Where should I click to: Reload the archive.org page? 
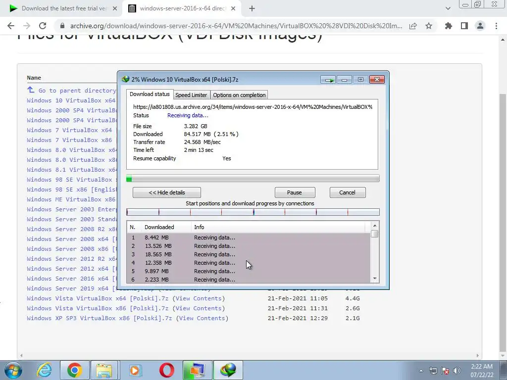(x=43, y=26)
